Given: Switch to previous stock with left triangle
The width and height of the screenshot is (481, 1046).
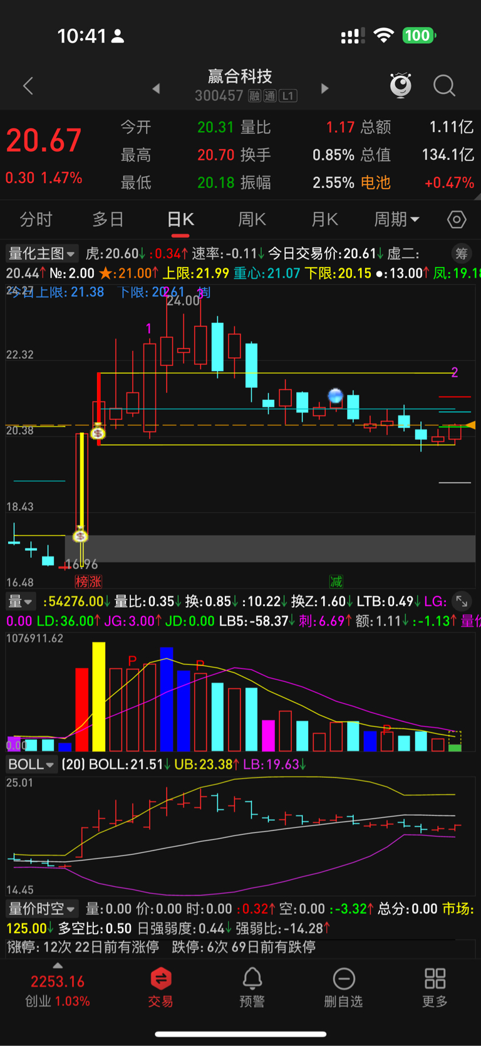Looking at the screenshot, I should [x=156, y=88].
